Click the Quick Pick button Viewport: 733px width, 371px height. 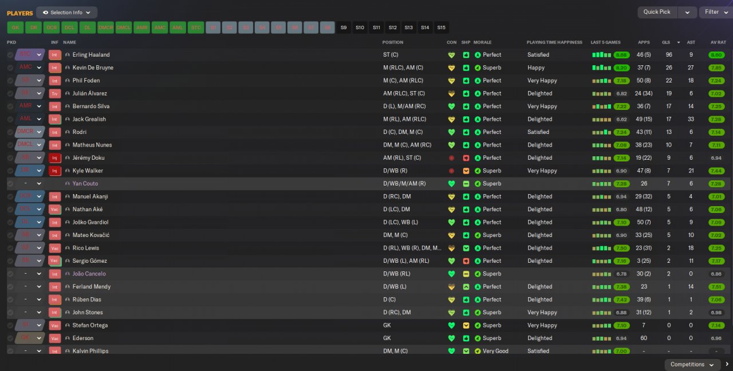pyautogui.click(x=657, y=12)
